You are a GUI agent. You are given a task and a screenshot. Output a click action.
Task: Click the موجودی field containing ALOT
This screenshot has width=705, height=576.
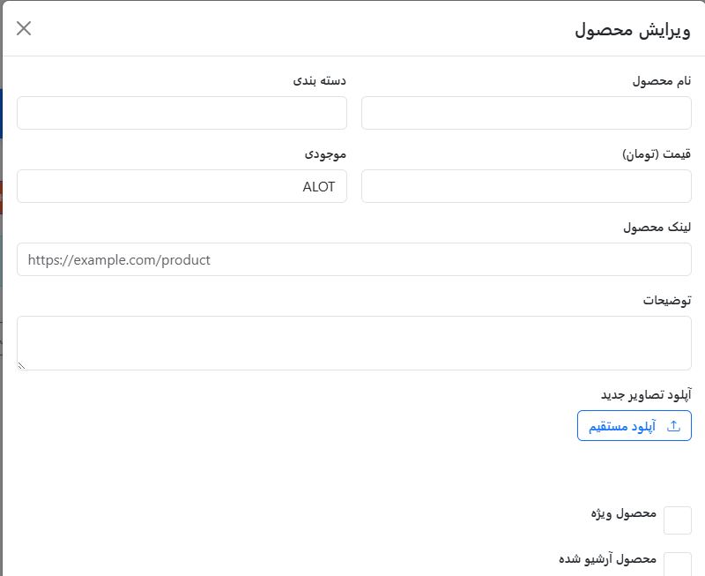182,187
